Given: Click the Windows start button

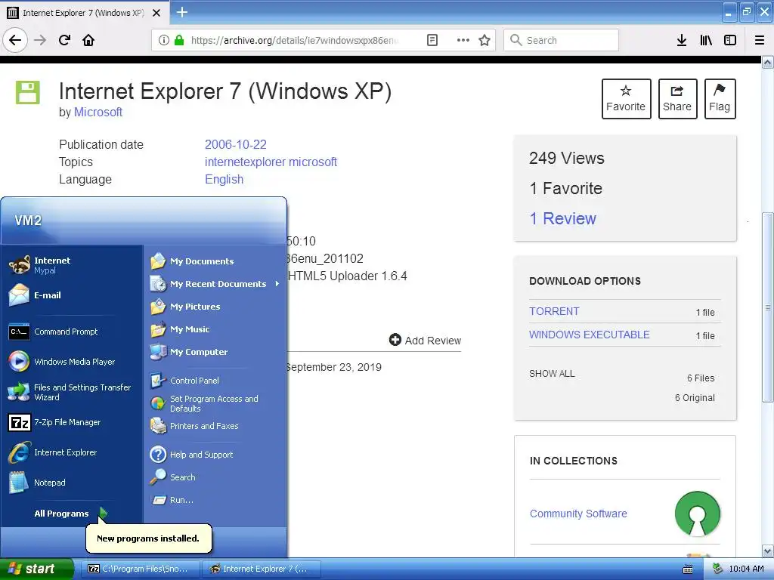Looking at the screenshot, I should click(36, 569).
